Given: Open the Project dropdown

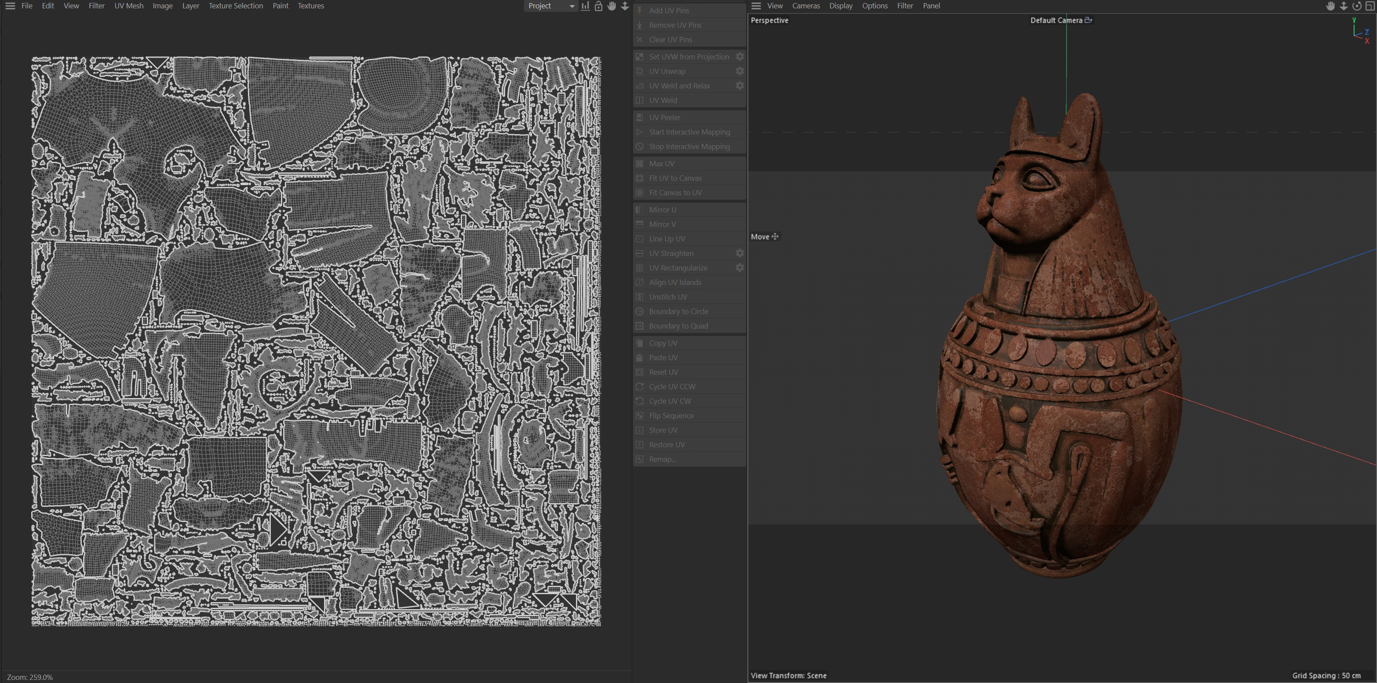Looking at the screenshot, I should (550, 6).
